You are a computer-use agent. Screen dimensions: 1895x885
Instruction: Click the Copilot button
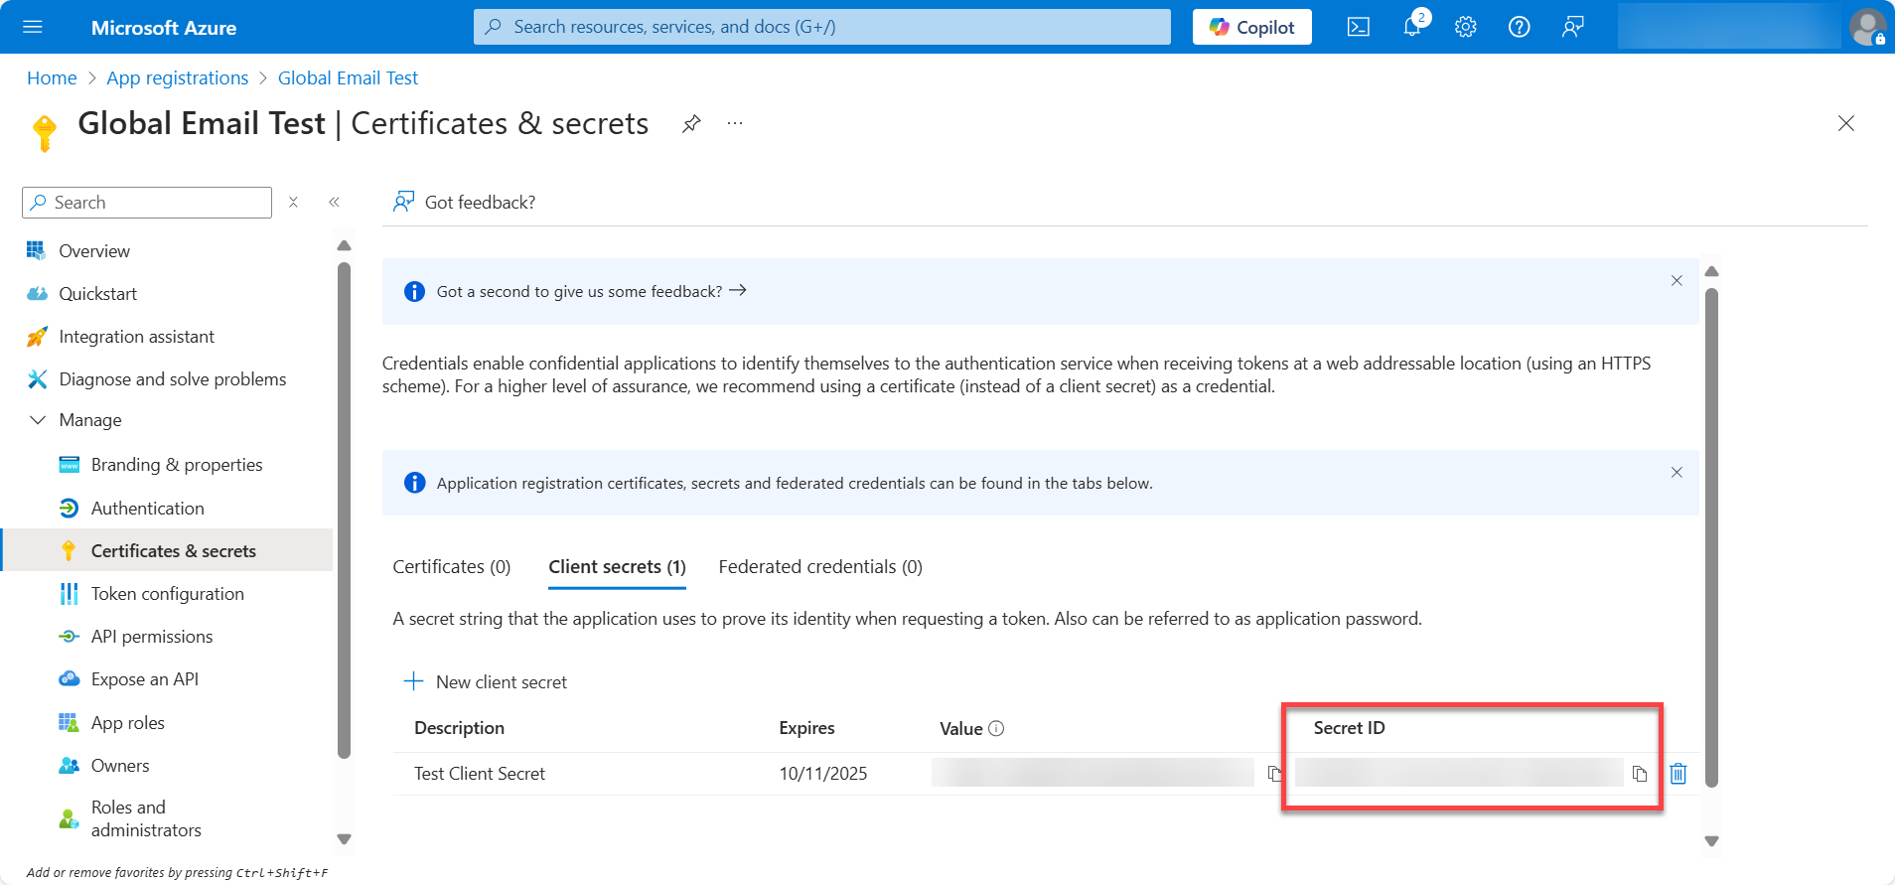pos(1251,27)
